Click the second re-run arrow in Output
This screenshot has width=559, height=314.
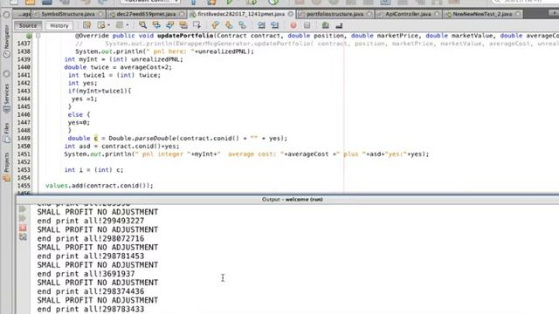click(x=23, y=218)
